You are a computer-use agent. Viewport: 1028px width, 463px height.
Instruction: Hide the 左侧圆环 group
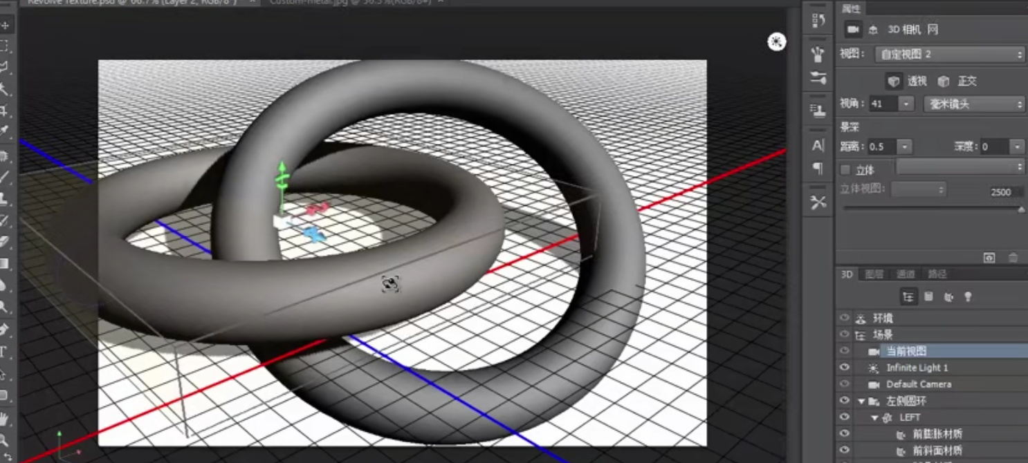coord(844,401)
